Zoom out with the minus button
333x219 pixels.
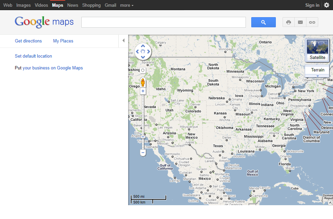pos(143,153)
